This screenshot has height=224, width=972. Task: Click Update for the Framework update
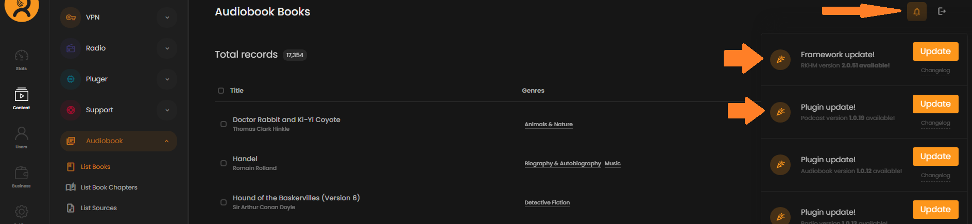point(935,51)
